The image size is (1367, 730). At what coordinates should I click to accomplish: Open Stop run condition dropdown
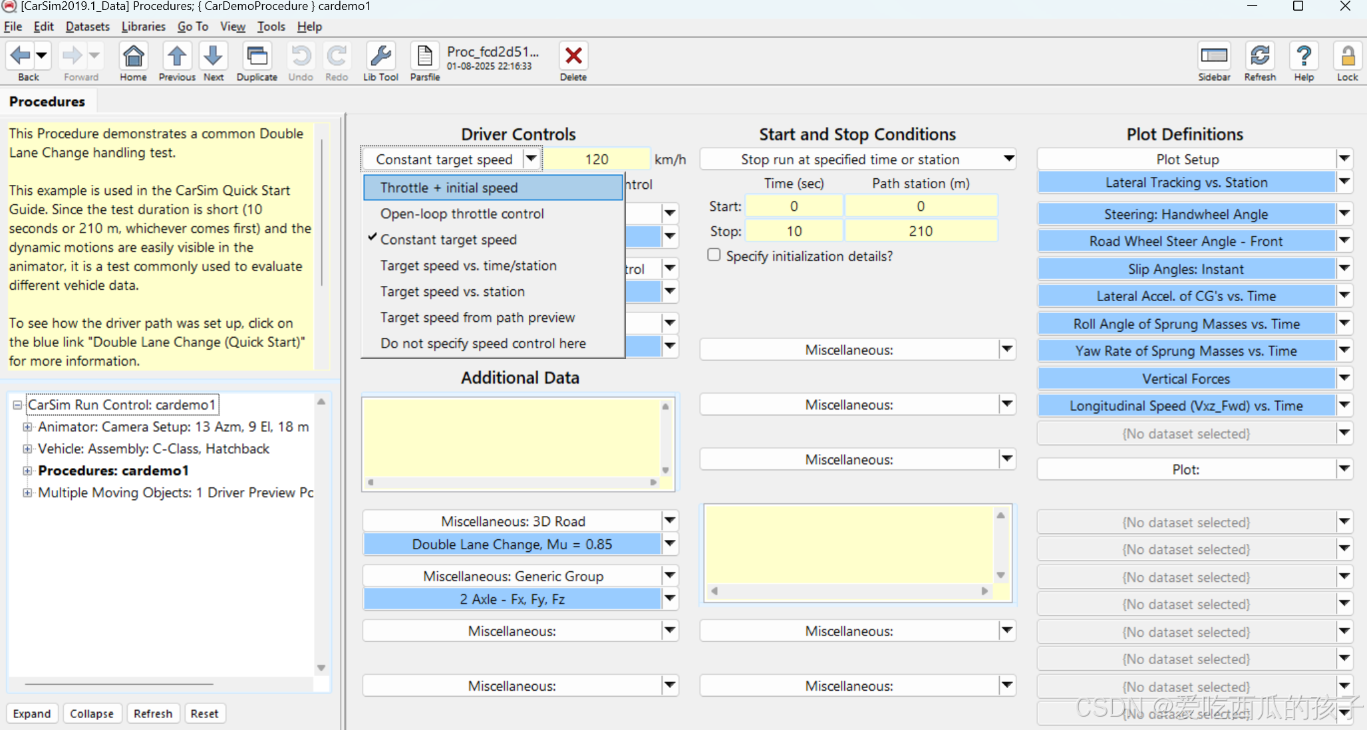pyautogui.click(x=1008, y=159)
